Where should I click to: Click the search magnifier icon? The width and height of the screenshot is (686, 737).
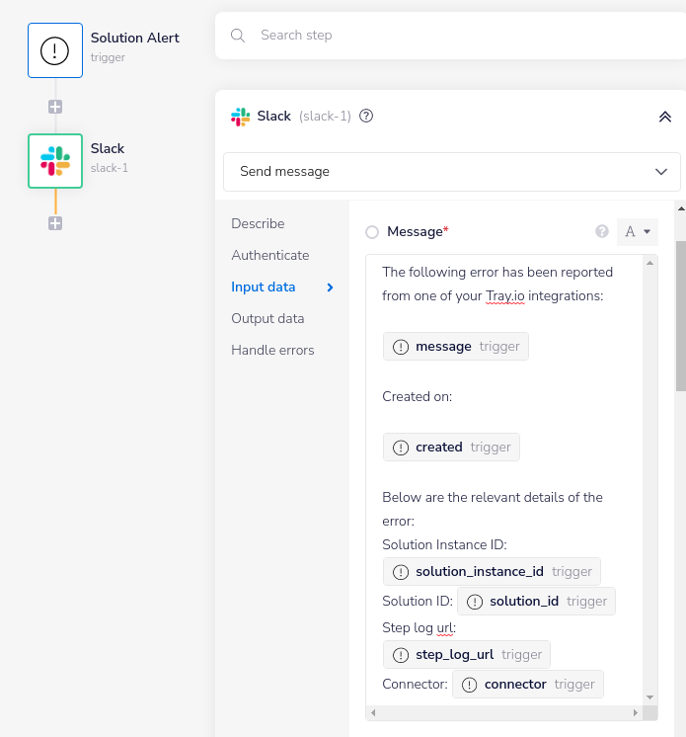coord(238,36)
